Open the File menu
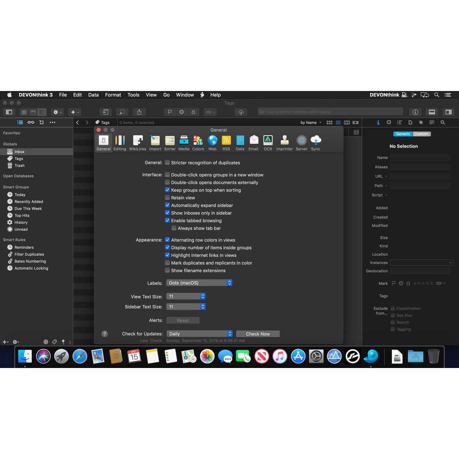Viewport: 459px width, 459px height. click(x=63, y=95)
